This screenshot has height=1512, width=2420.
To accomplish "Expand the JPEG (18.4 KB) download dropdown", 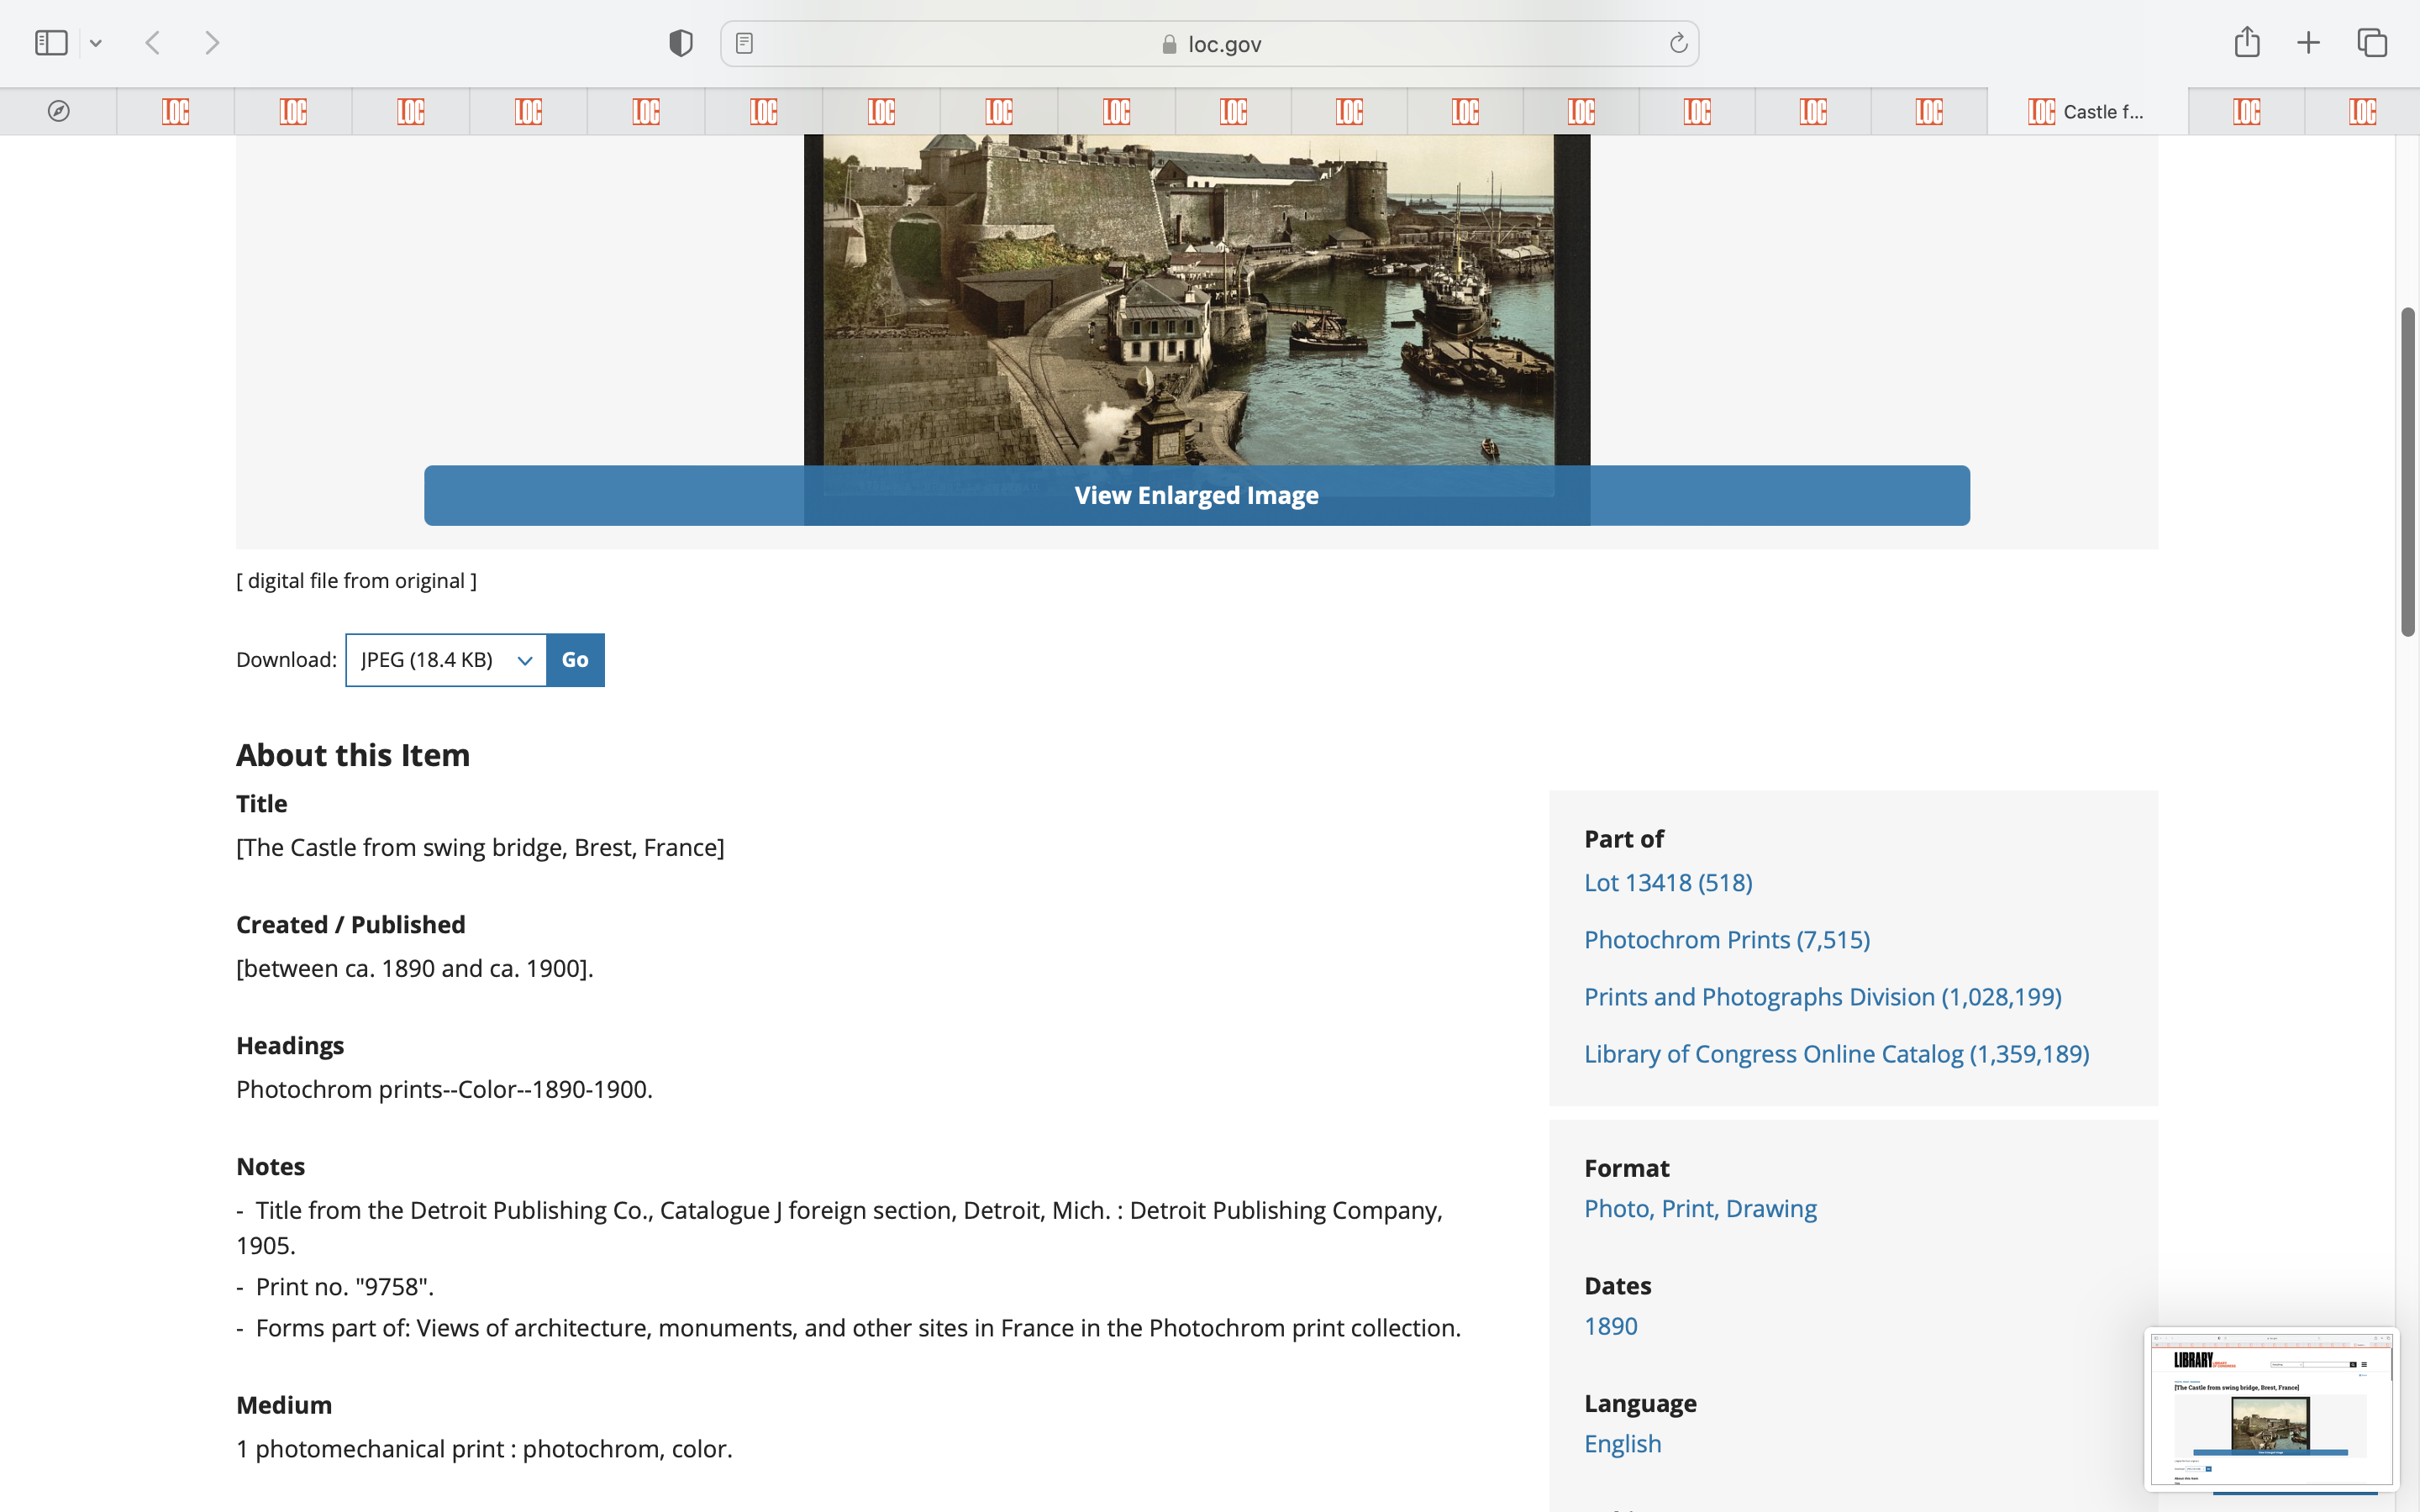I will coord(446,660).
